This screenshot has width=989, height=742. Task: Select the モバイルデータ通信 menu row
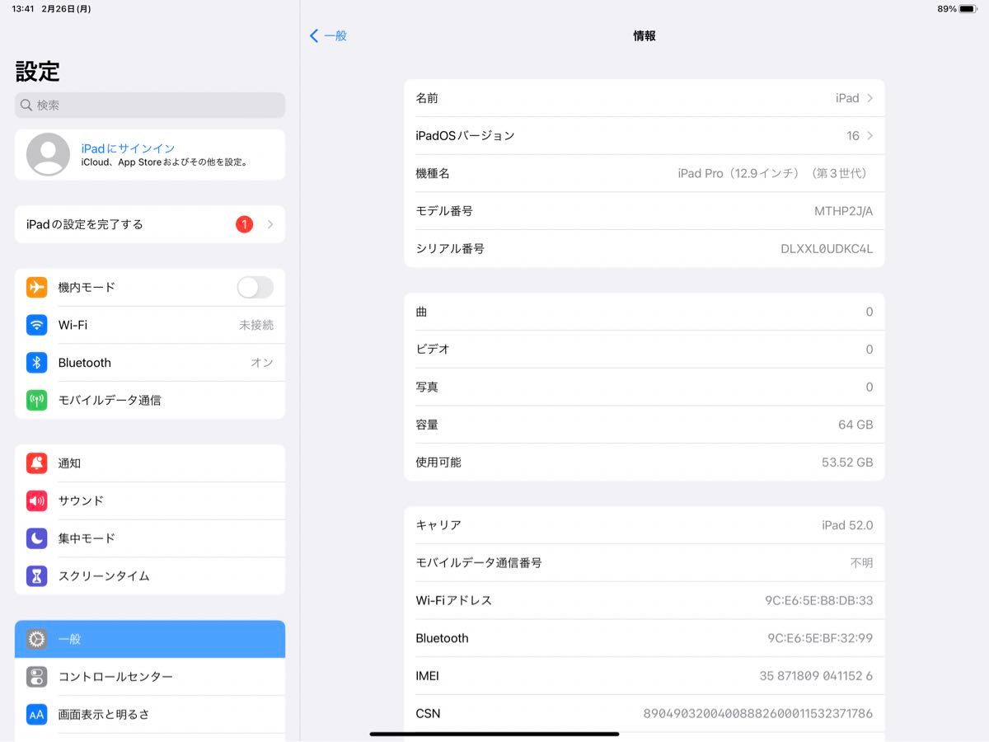point(150,400)
